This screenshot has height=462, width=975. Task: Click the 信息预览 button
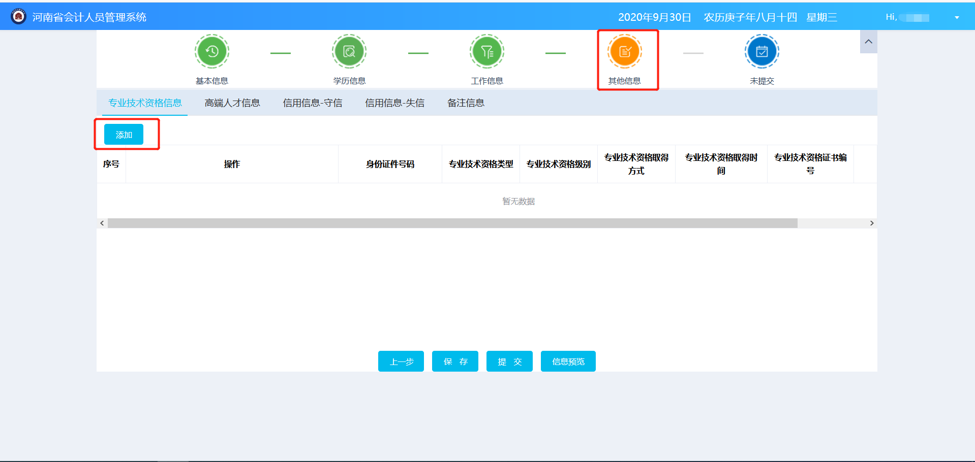(x=568, y=361)
